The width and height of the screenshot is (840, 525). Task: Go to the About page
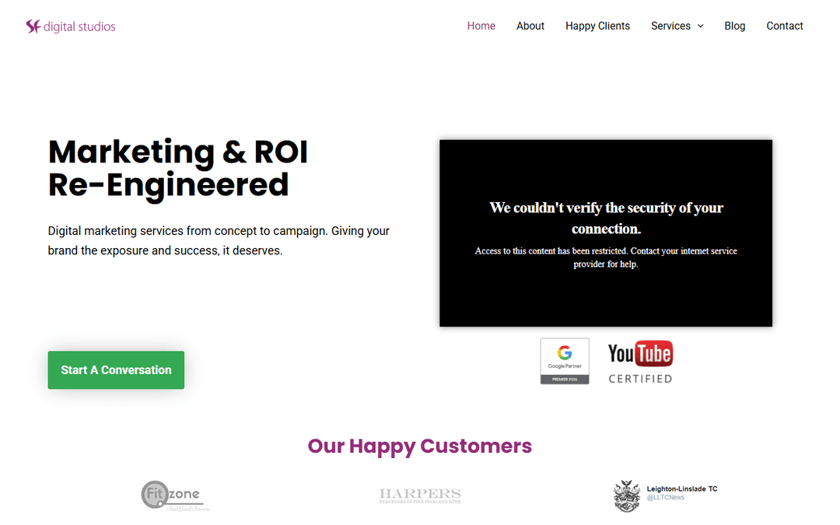tap(530, 26)
